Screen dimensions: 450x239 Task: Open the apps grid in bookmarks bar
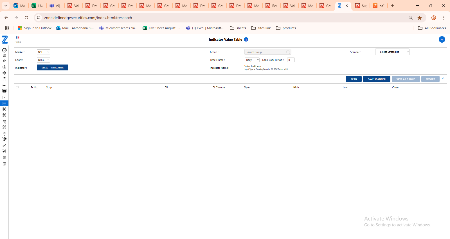7,28
